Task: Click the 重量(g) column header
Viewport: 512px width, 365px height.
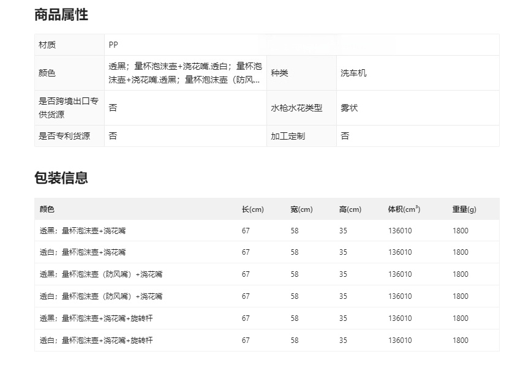Action: [464, 209]
